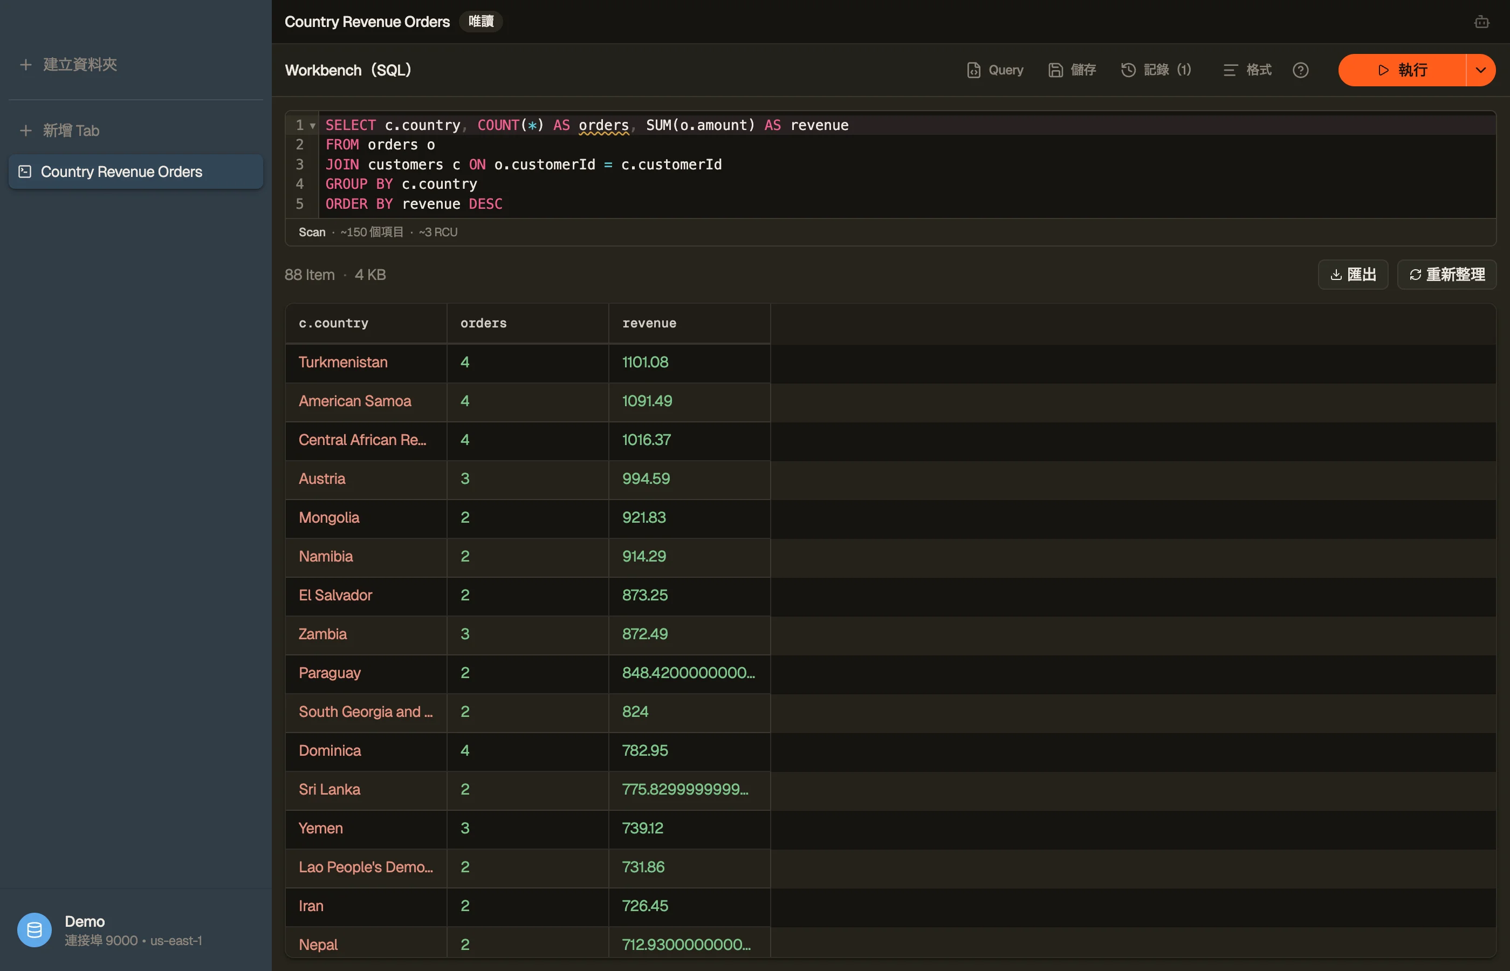Click revenue value 782.95
The height and width of the screenshot is (971, 1510).
click(689, 751)
